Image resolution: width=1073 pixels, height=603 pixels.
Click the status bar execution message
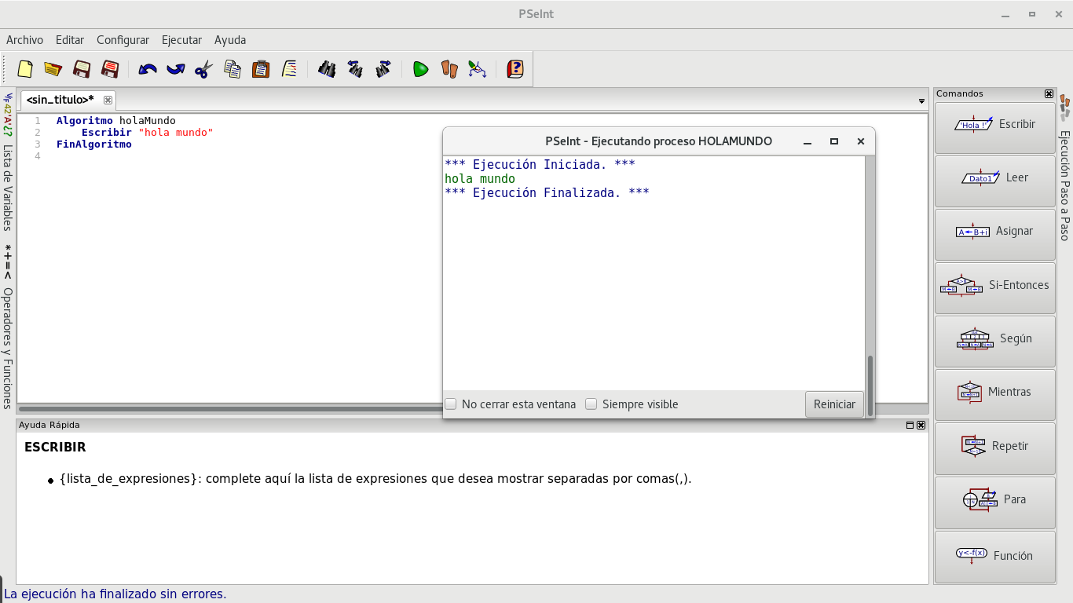point(115,594)
